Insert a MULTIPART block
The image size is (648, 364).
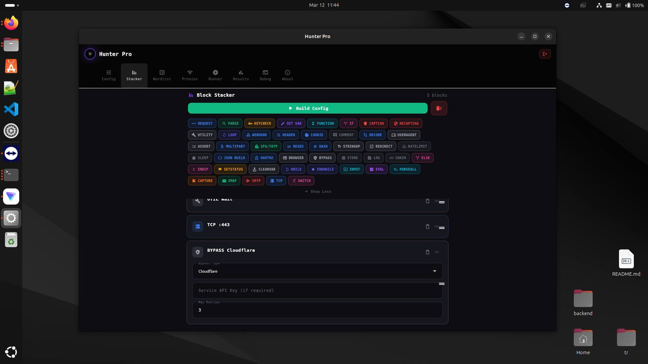(232, 147)
